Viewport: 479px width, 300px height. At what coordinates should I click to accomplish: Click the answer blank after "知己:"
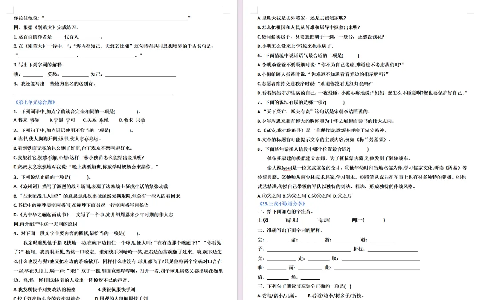140,74
